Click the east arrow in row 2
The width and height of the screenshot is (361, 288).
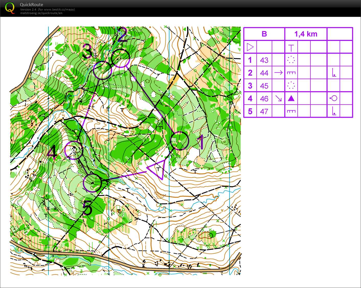coord(278,73)
